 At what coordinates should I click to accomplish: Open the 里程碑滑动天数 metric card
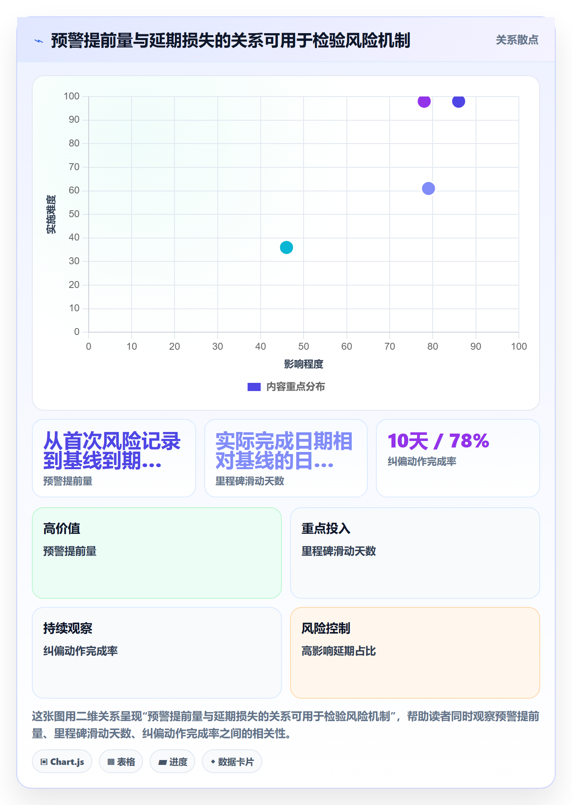(286, 458)
